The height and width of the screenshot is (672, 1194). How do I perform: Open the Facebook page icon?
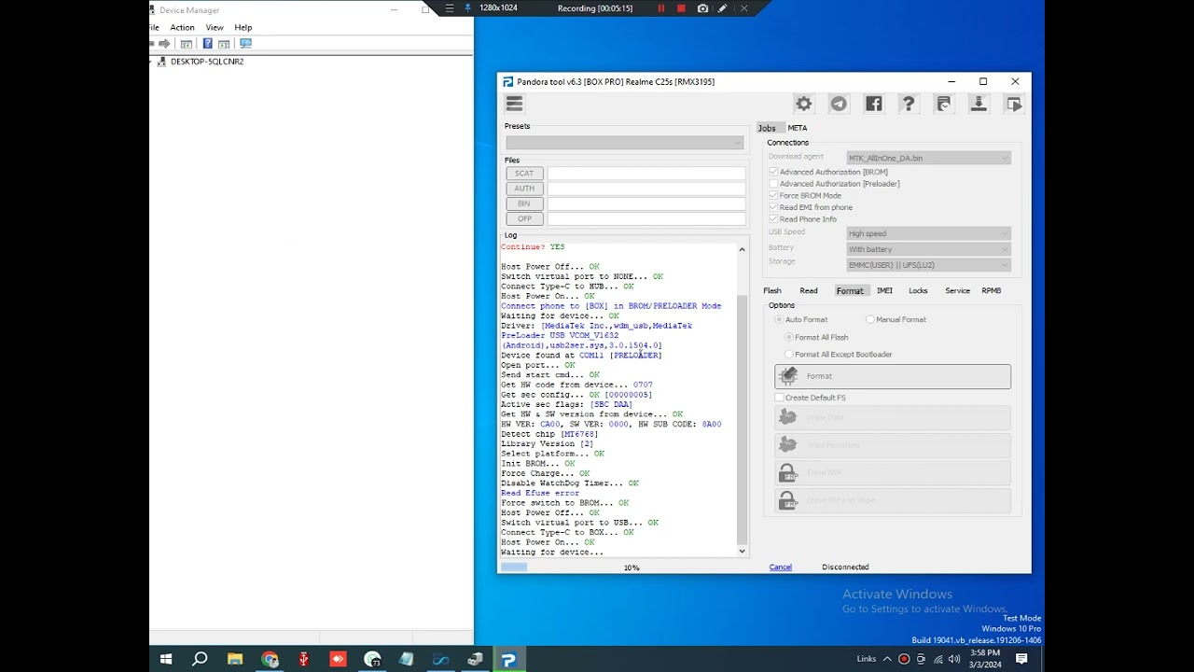click(873, 104)
